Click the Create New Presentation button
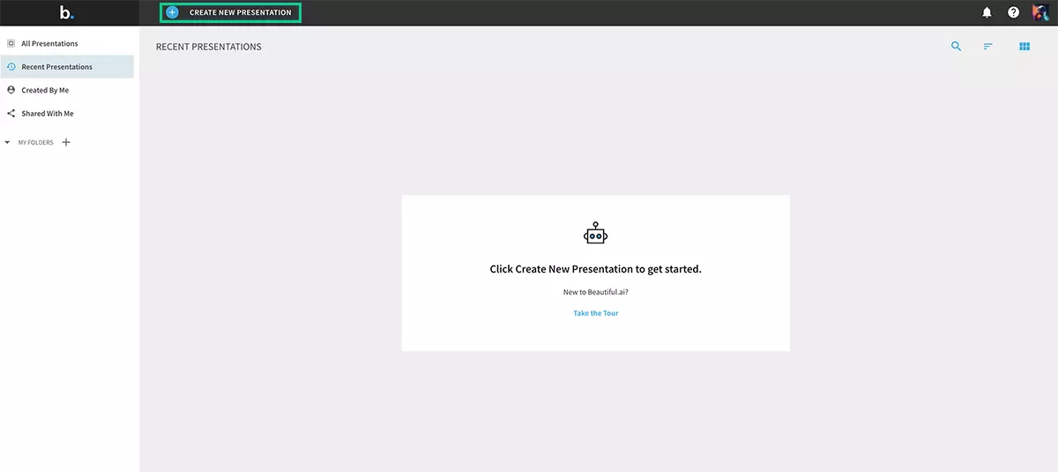 230,12
